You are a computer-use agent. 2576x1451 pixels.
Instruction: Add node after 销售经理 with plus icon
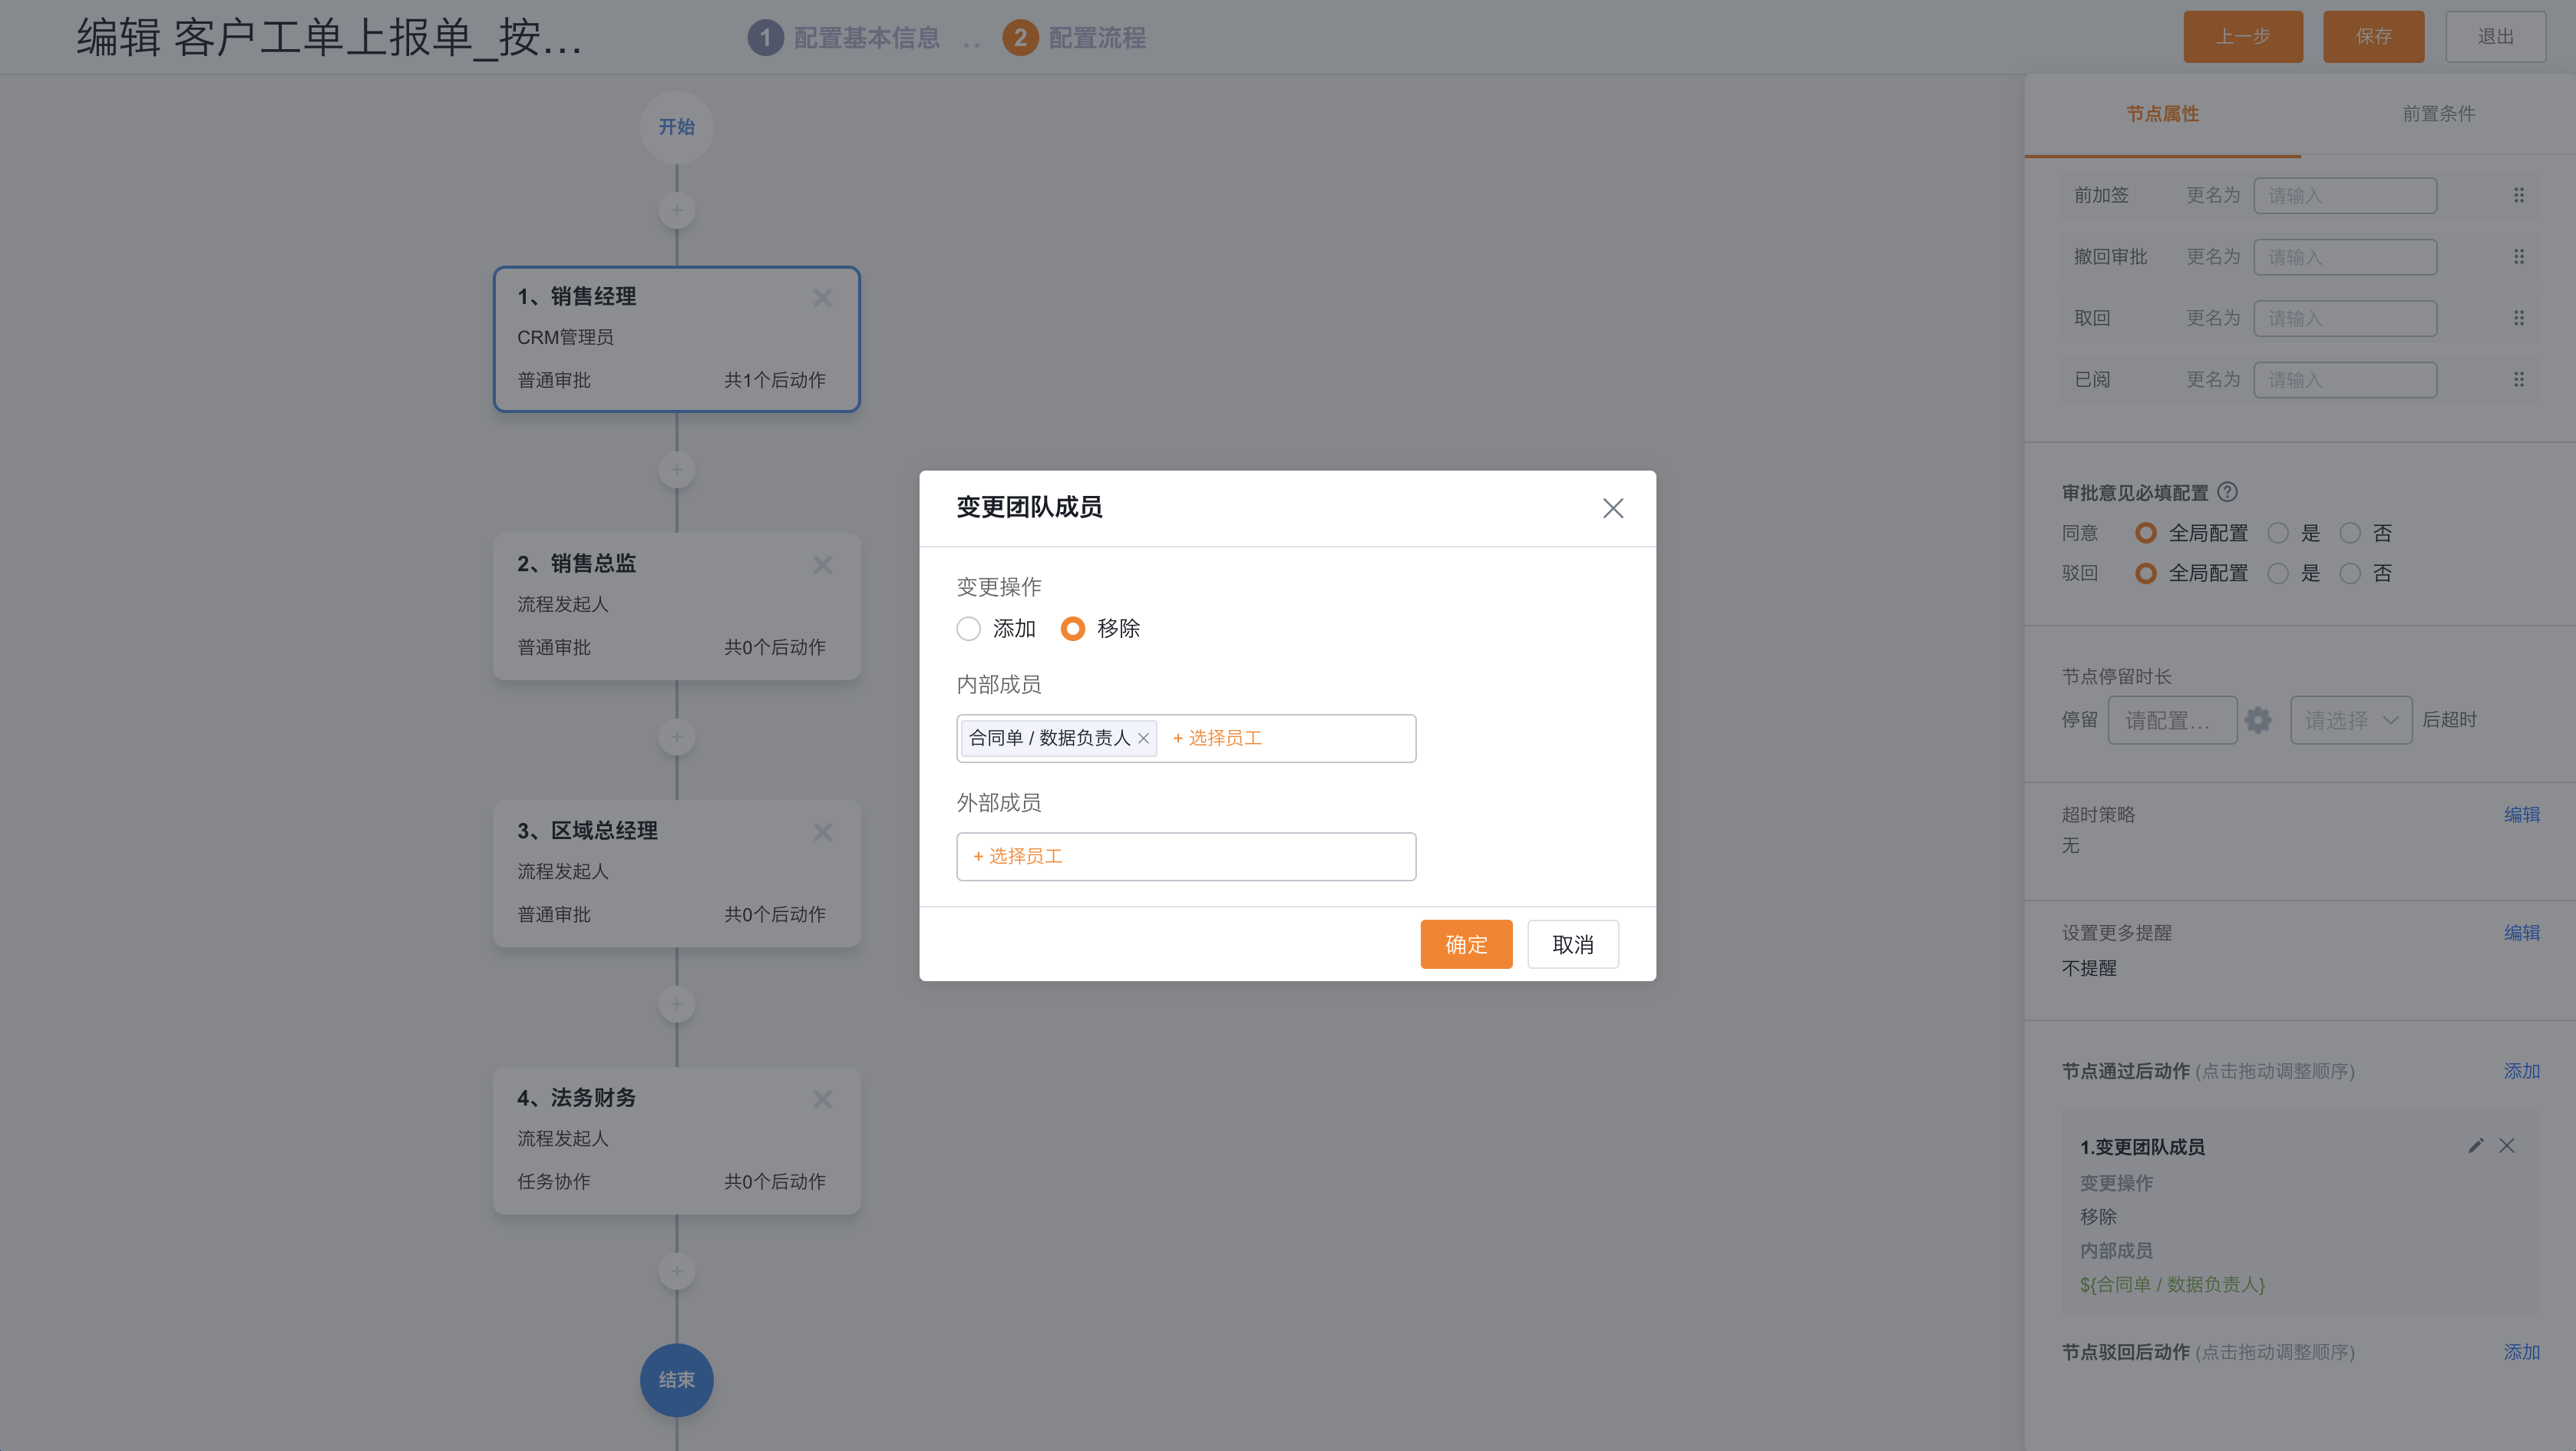(677, 470)
